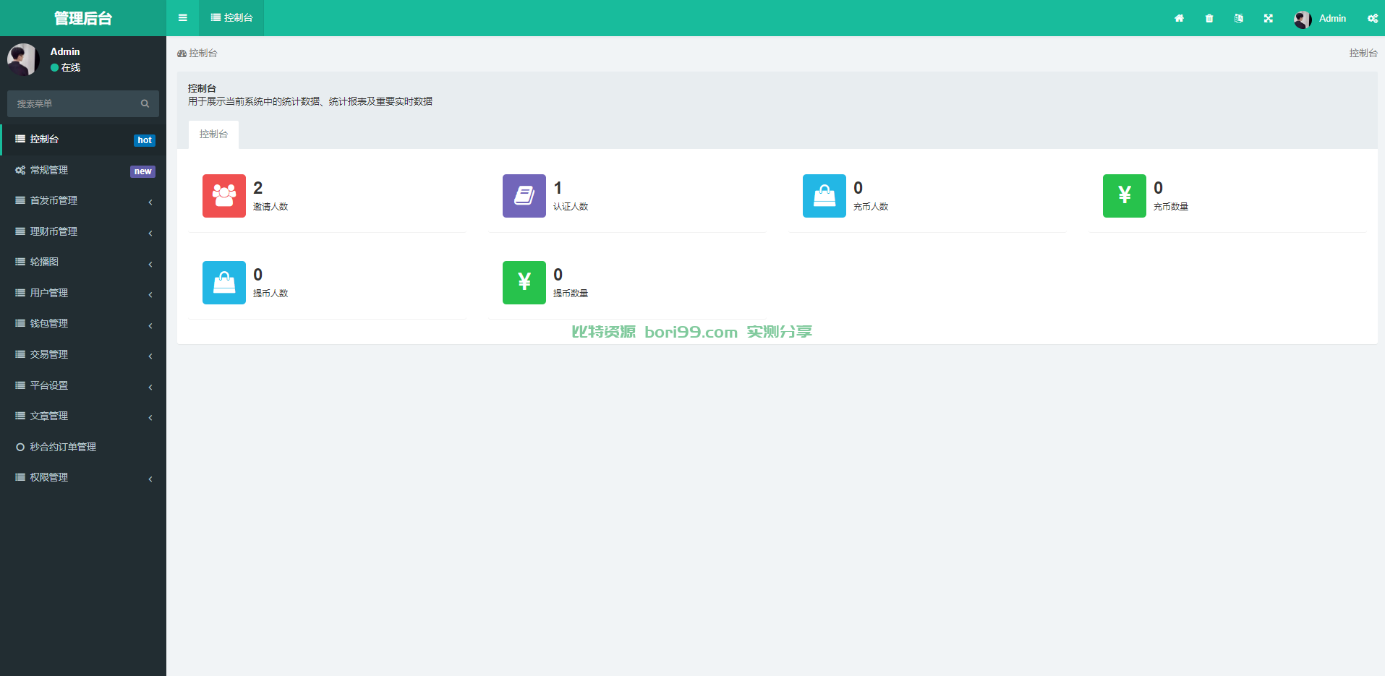Screen dimensions: 1385x676
Task: Open 交易管理 sidebar menu item
Action: coord(83,354)
